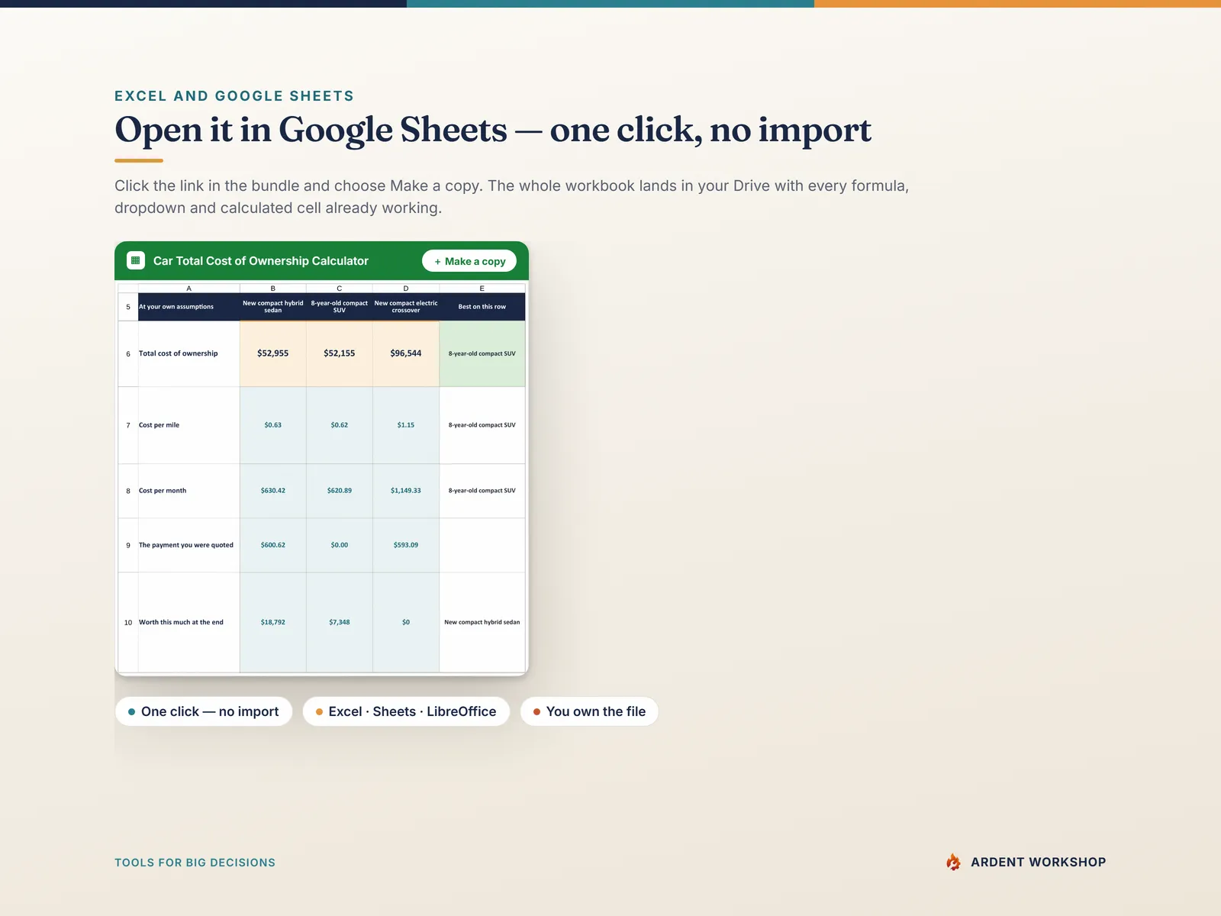Click row number 6
This screenshot has width=1221, height=916.
tap(128, 353)
